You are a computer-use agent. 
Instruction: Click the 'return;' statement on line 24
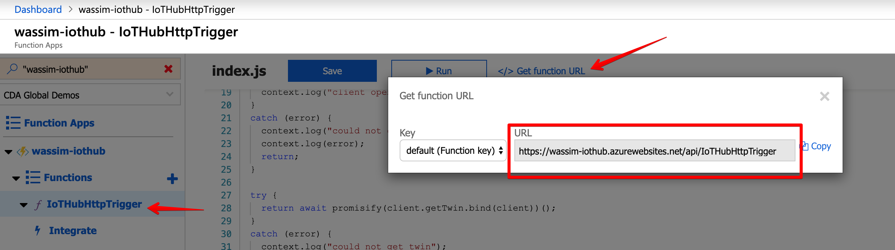coord(280,157)
